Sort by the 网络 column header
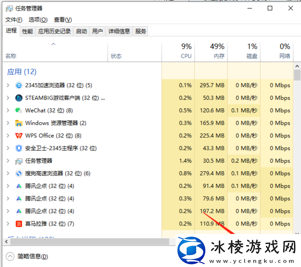The width and height of the screenshot is (301, 267). click(x=277, y=52)
